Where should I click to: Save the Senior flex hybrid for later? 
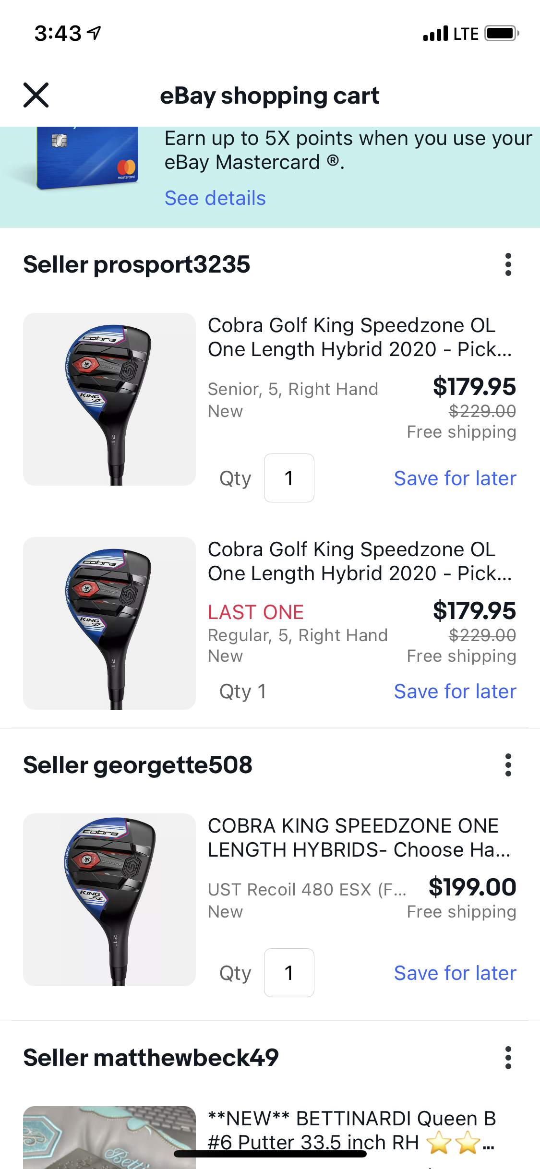[455, 478]
